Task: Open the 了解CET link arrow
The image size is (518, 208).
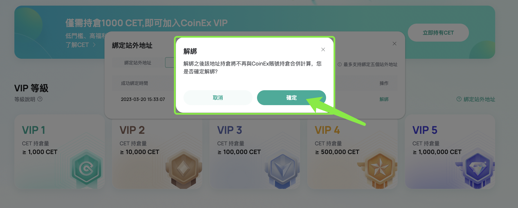Action: [x=94, y=45]
